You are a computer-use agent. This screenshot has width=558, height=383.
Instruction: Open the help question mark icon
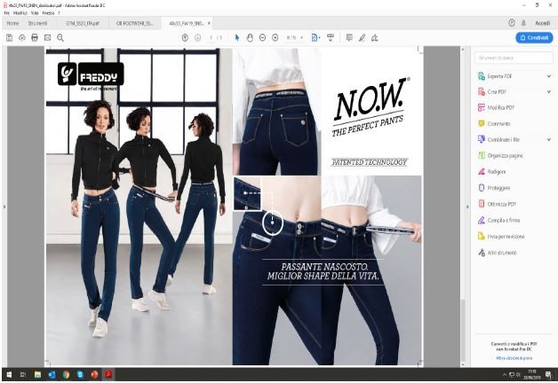pyautogui.click(x=512, y=23)
